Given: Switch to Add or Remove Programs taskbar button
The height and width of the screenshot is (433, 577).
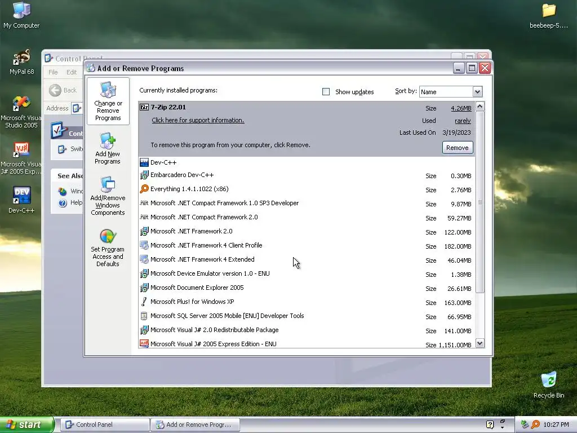Looking at the screenshot, I should pyautogui.click(x=196, y=425).
